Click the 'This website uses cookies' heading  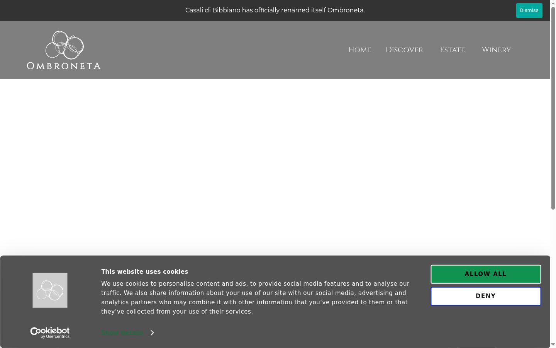144,272
